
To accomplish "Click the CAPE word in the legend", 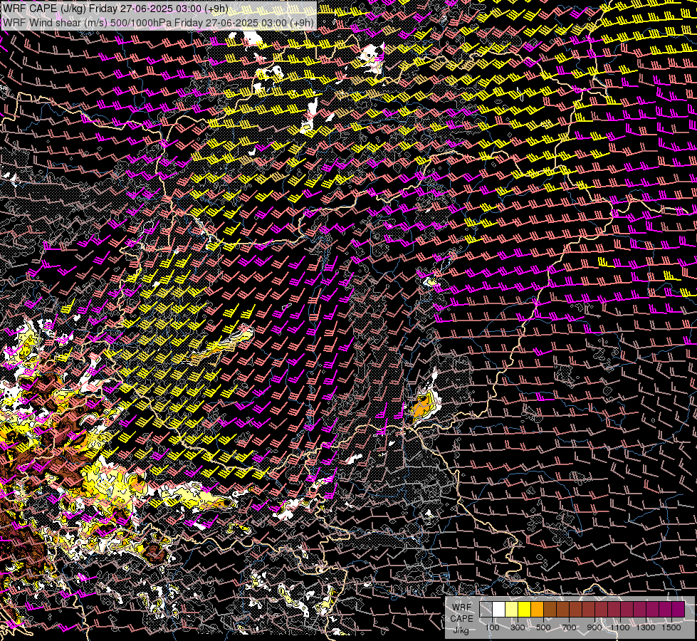I will coord(461,619).
